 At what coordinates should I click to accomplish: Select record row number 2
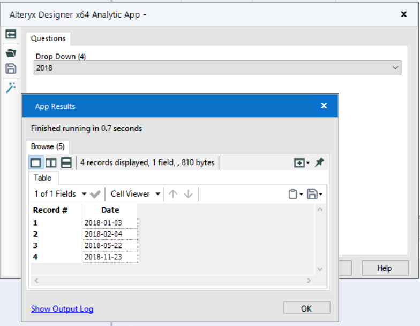(x=56, y=234)
